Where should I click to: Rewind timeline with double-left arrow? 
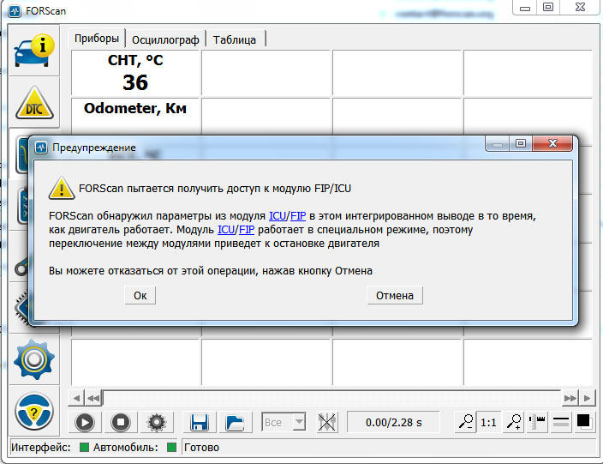coord(93,398)
